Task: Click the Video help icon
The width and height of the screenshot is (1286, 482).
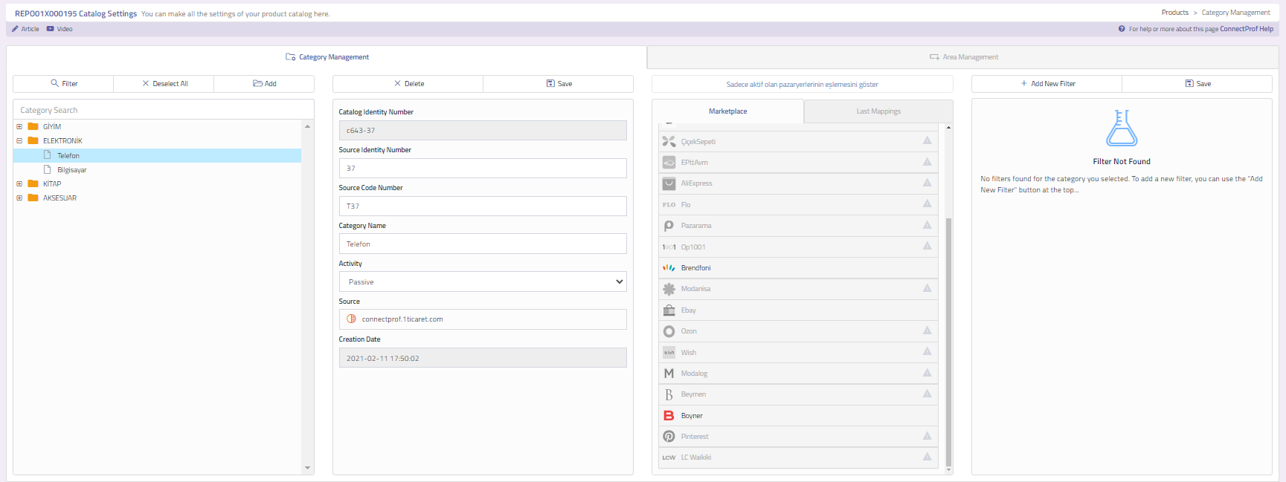Action: tap(51, 29)
